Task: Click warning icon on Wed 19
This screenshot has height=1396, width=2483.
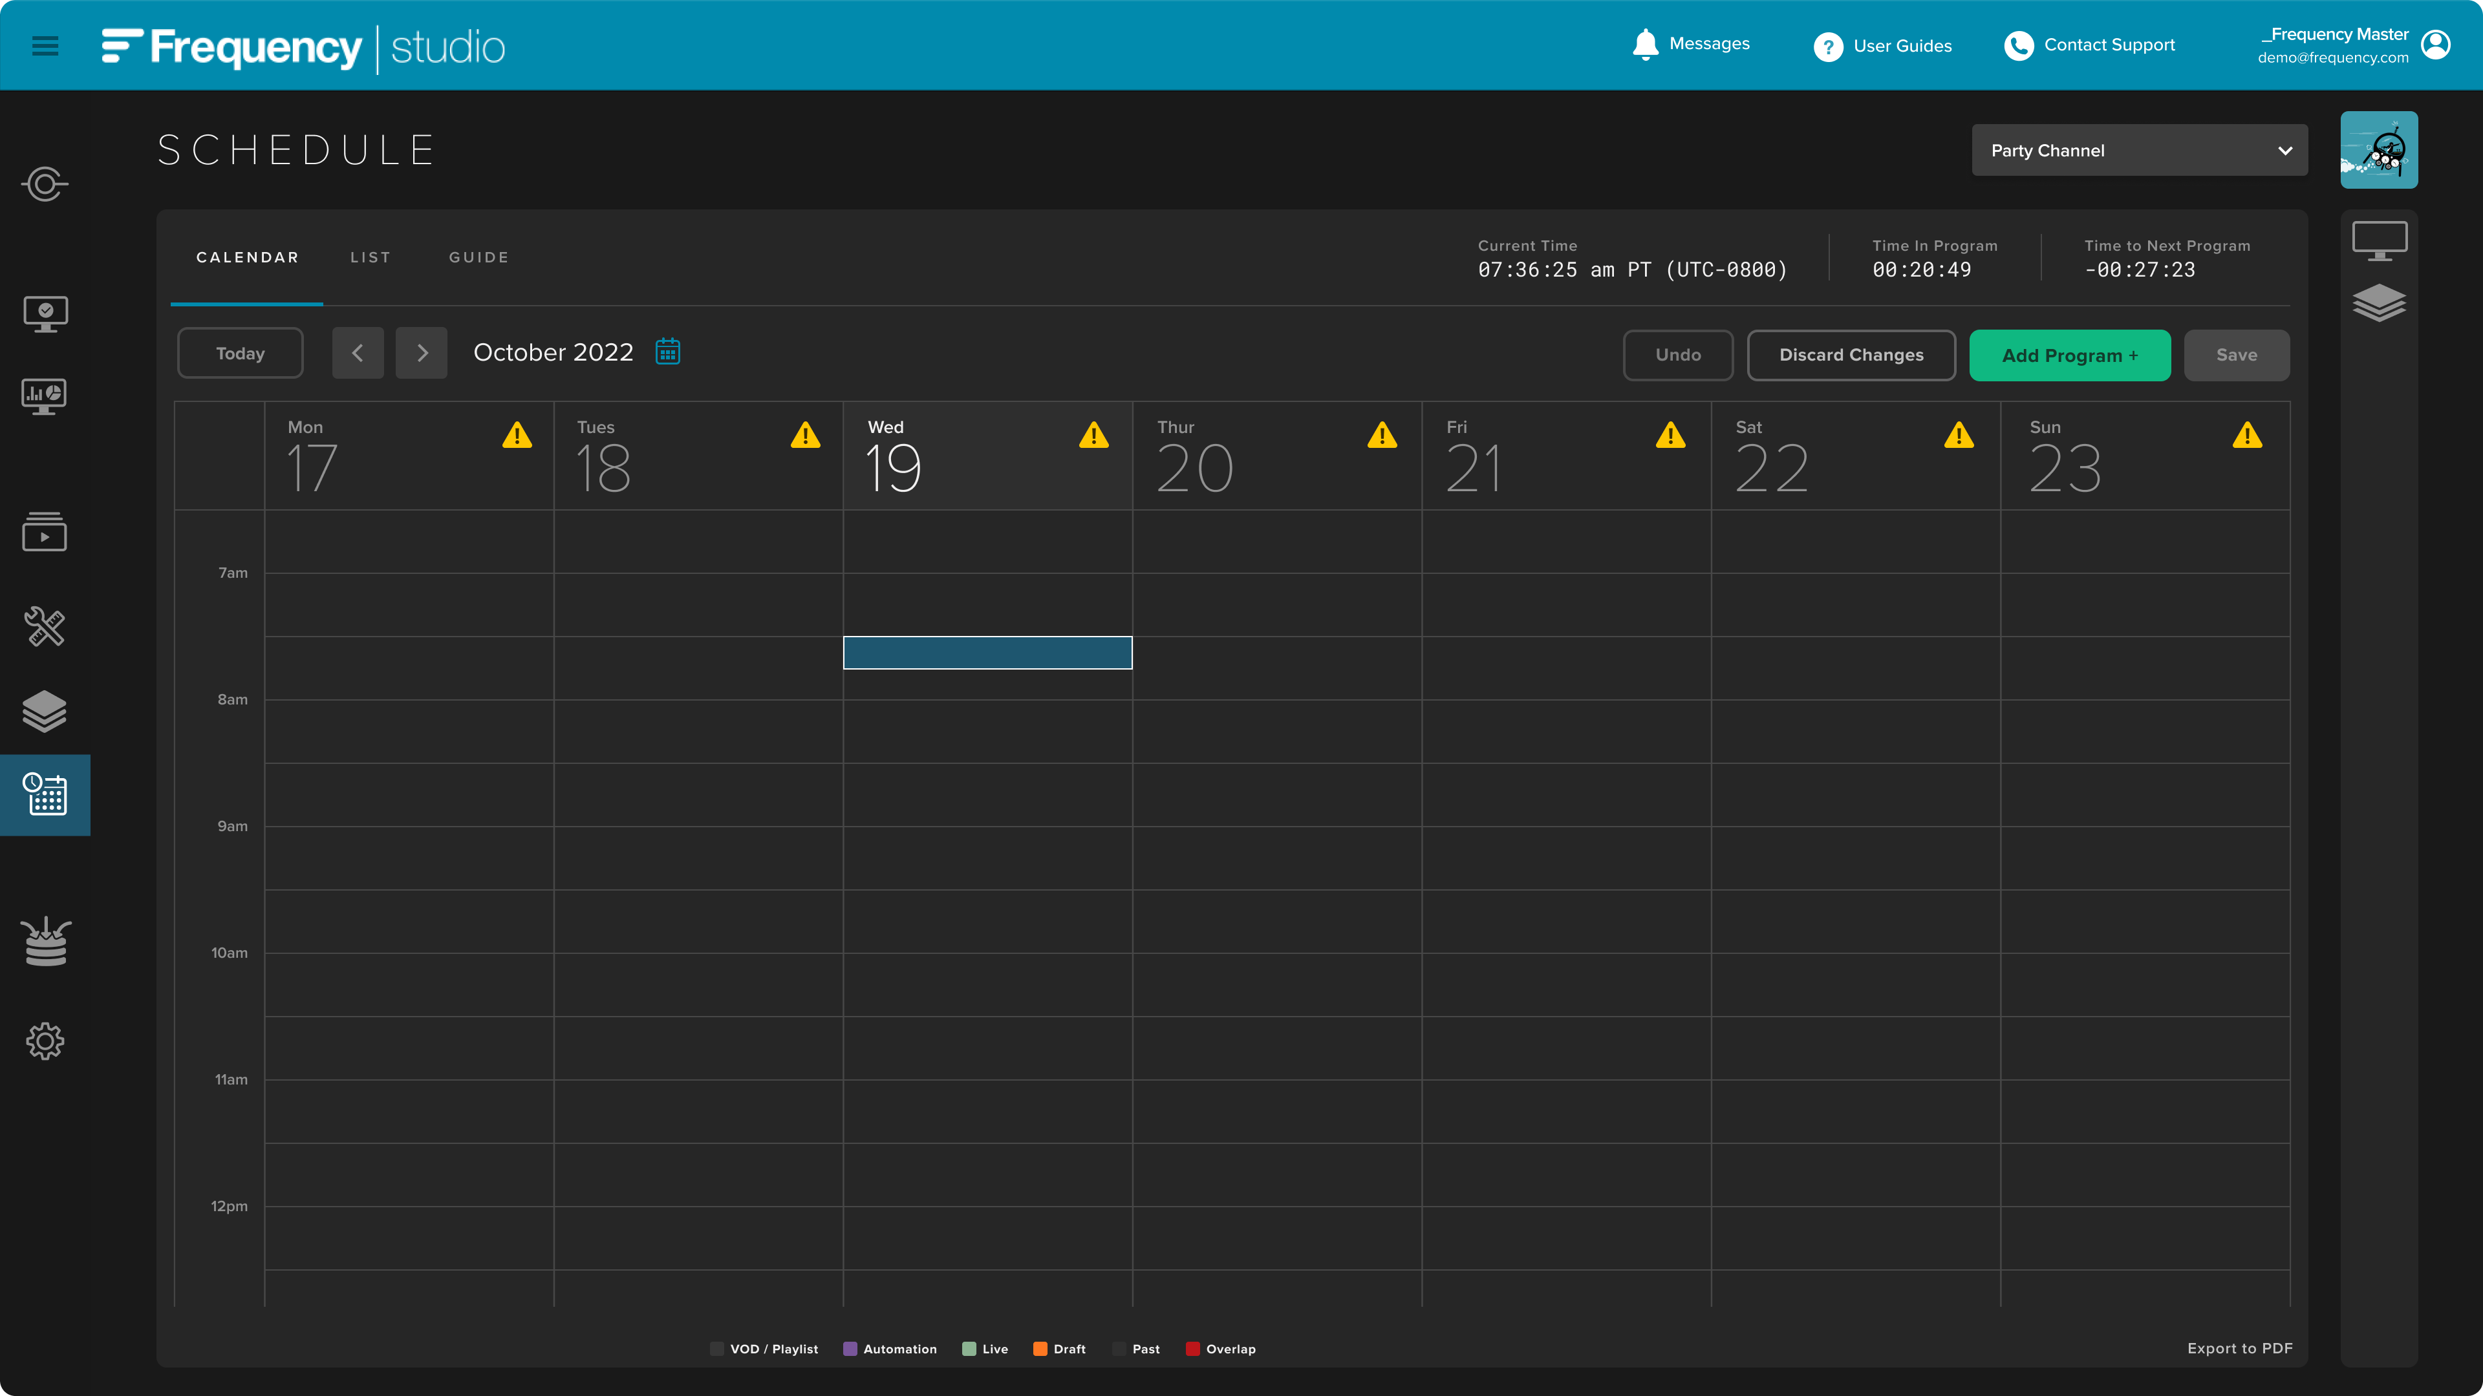Action: (x=1093, y=436)
